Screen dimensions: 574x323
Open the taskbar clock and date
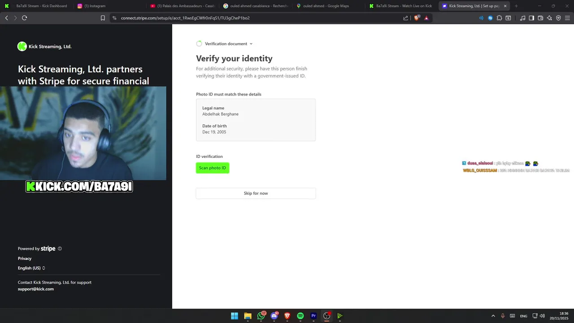point(559,316)
